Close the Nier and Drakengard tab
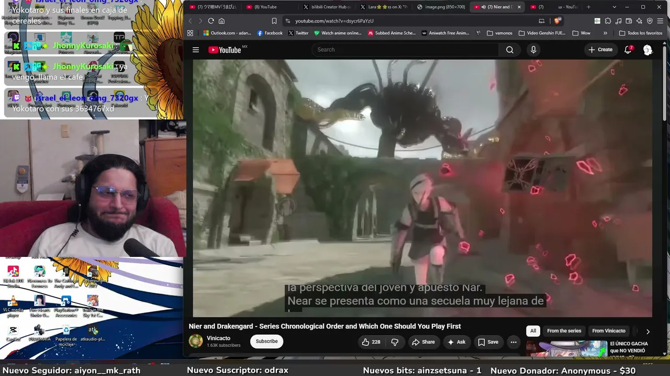Image resolution: width=670 pixels, height=376 pixels. 519,7
